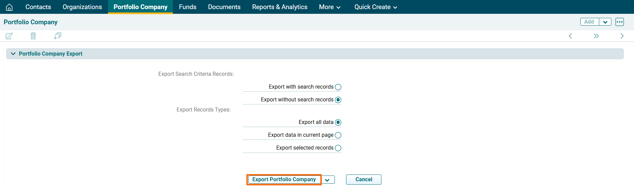This screenshot has width=634, height=190.
Task: Expand the Add button dropdown arrow
Action: (605, 22)
